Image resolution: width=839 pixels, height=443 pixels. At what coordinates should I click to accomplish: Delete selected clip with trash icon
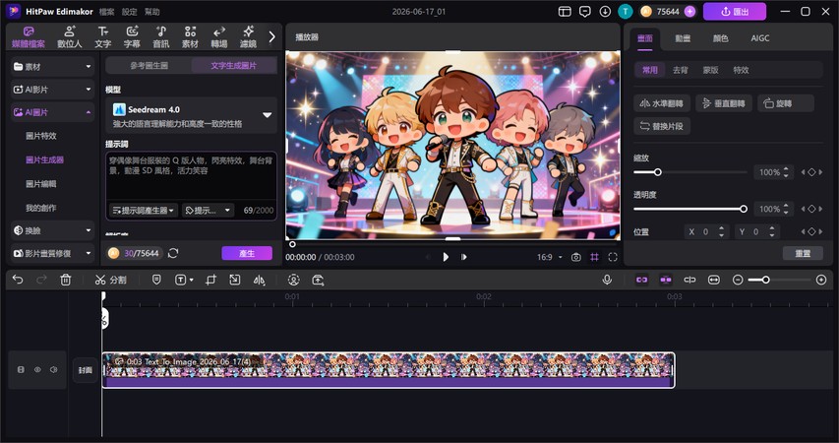pyautogui.click(x=65, y=280)
